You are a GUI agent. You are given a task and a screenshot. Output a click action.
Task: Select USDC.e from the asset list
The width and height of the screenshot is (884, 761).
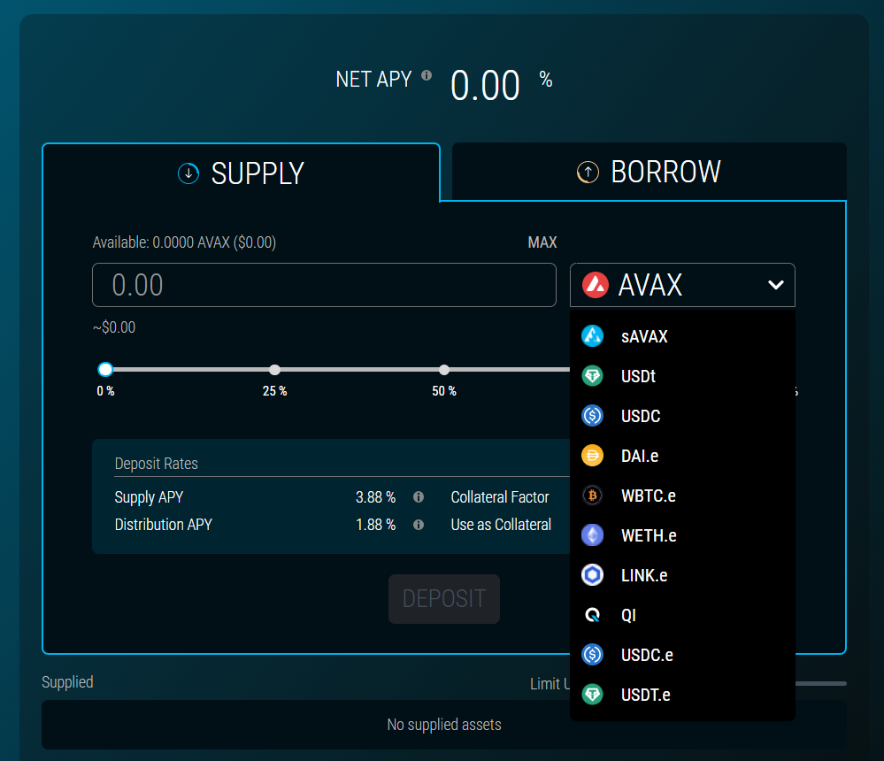[x=683, y=655]
